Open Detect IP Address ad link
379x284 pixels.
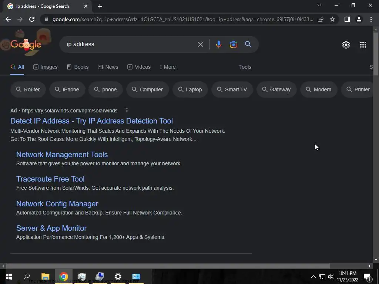click(92, 121)
